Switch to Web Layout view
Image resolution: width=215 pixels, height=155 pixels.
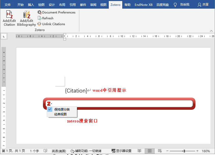pyautogui.click(x=160, y=151)
